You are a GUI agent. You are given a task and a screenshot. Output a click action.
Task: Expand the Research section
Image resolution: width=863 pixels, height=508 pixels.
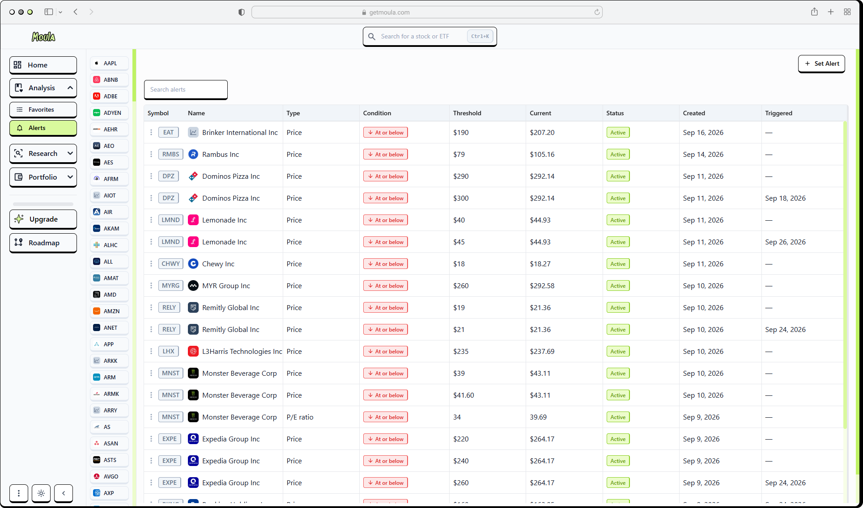click(43, 153)
